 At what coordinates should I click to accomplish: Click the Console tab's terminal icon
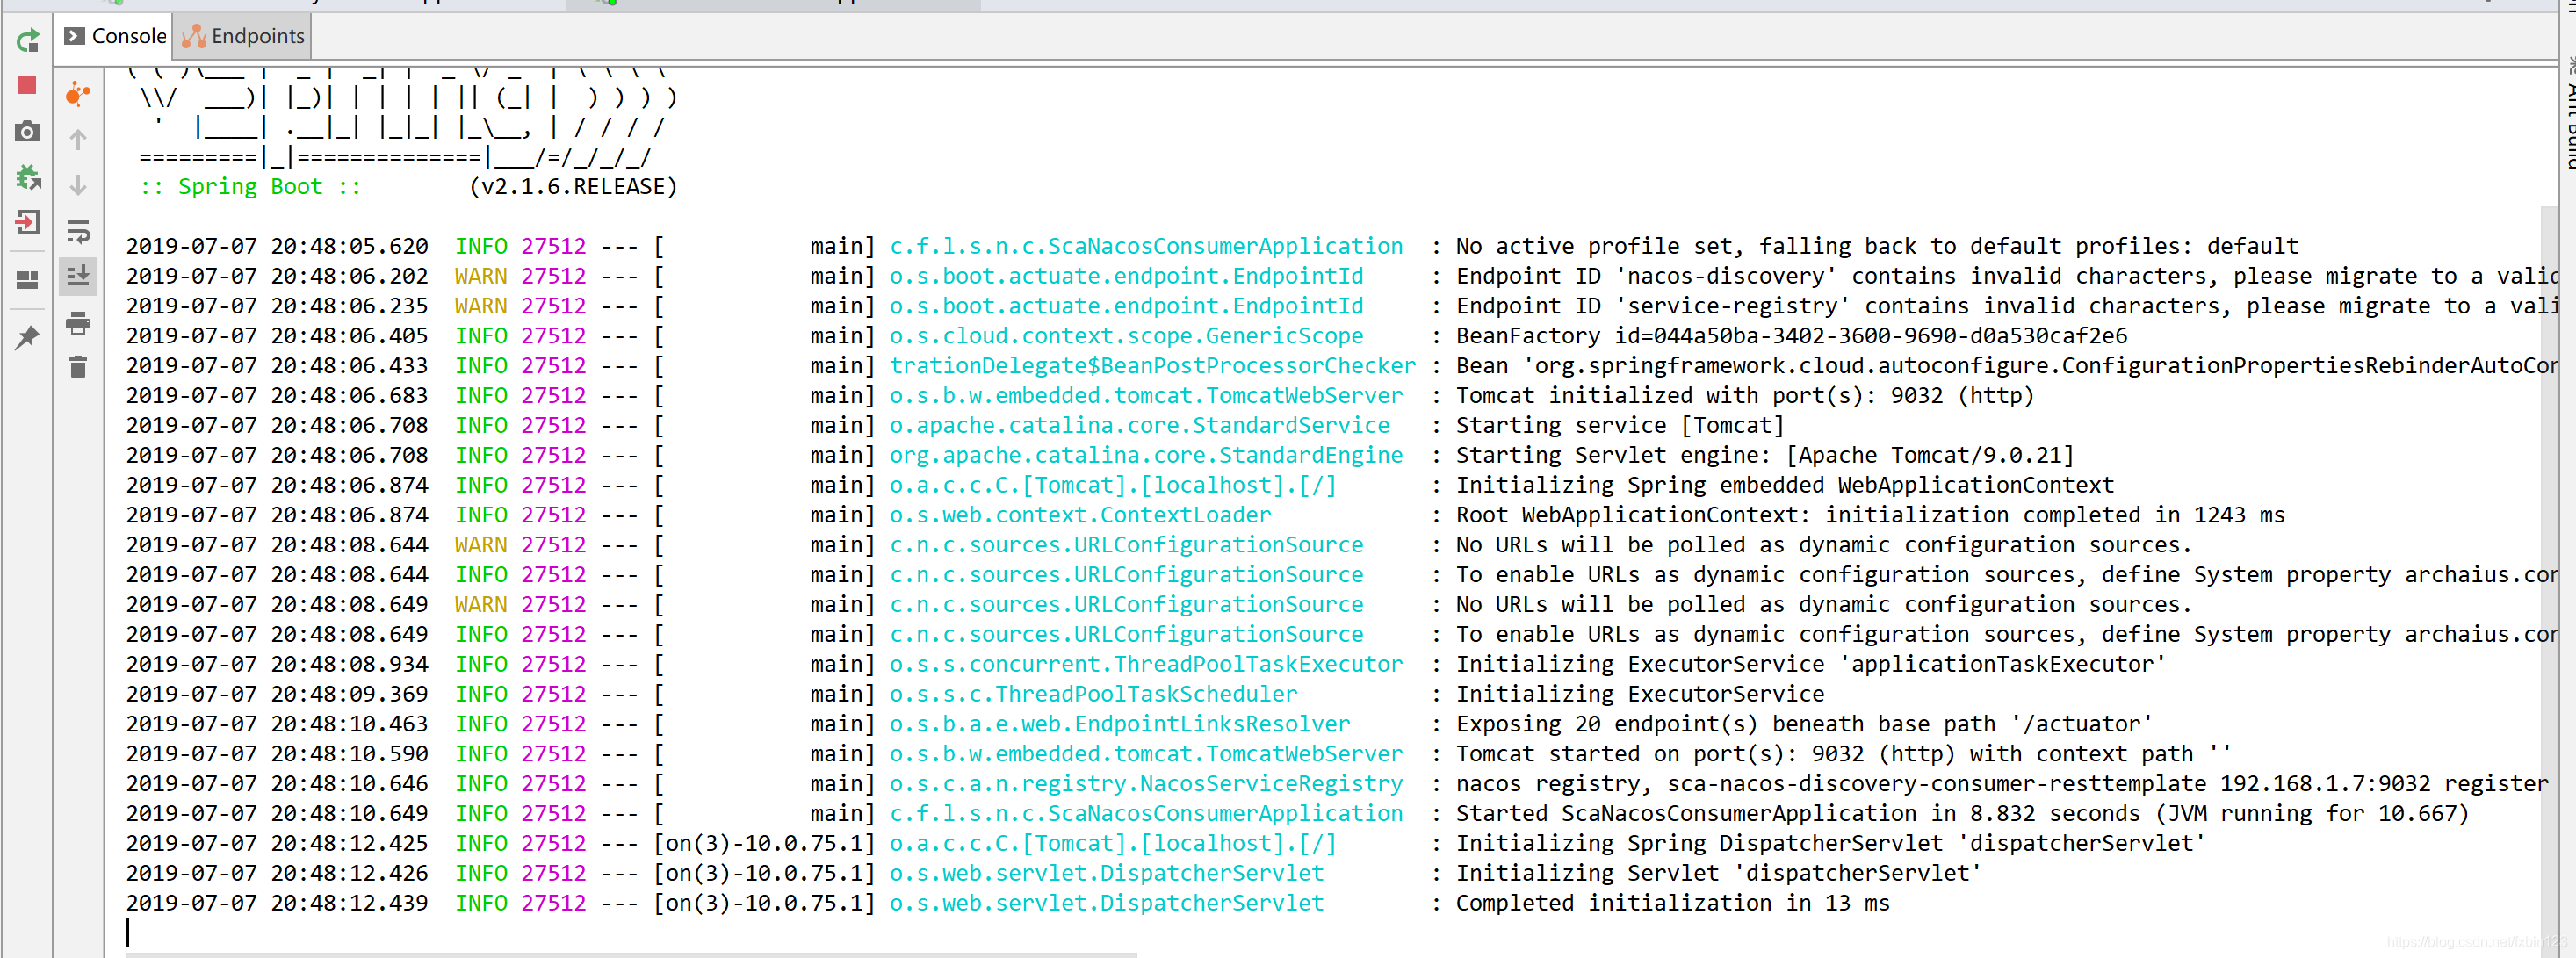(74, 36)
